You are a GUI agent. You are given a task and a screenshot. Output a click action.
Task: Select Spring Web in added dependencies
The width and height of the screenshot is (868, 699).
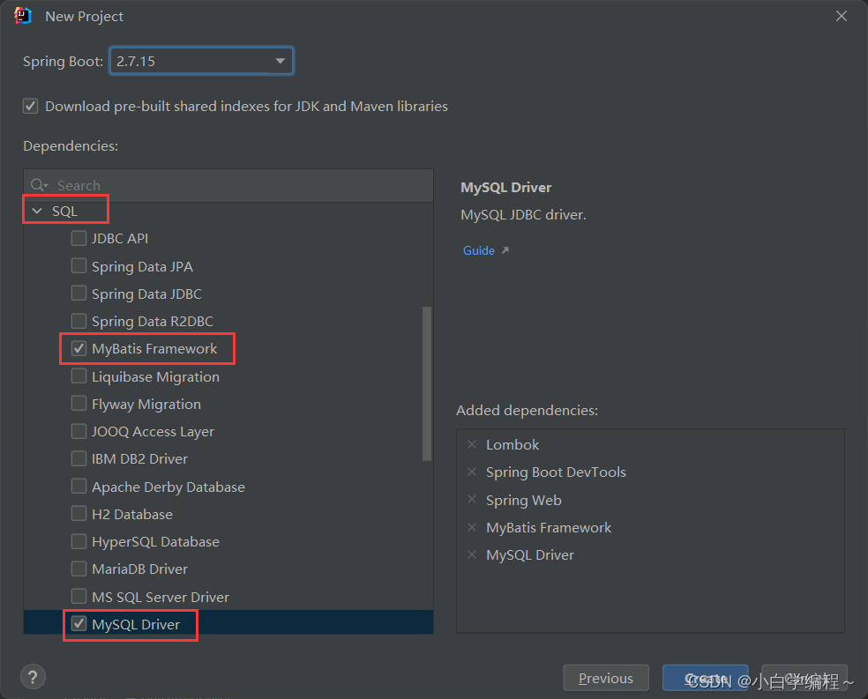coord(524,500)
